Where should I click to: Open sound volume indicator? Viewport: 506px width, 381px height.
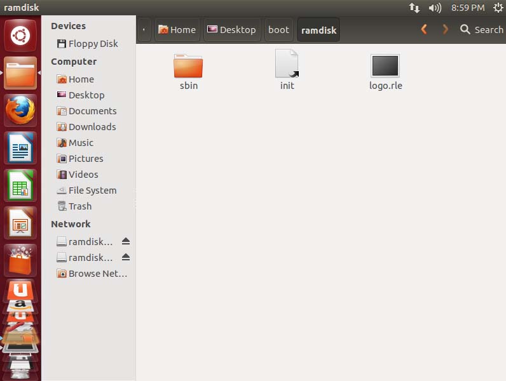coord(435,8)
